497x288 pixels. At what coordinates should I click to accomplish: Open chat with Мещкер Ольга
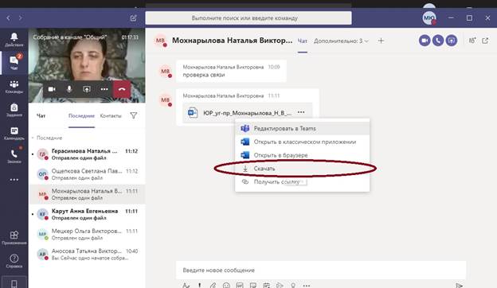coord(87,234)
